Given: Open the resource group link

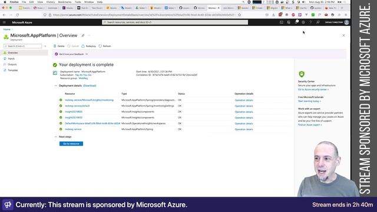Looking at the screenshot, I should click(x=83, y=78).
